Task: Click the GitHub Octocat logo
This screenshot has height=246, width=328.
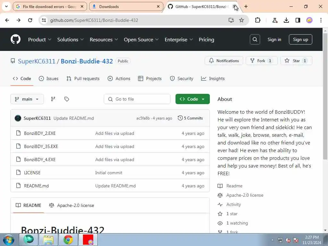Action: [x=15, y=39]
